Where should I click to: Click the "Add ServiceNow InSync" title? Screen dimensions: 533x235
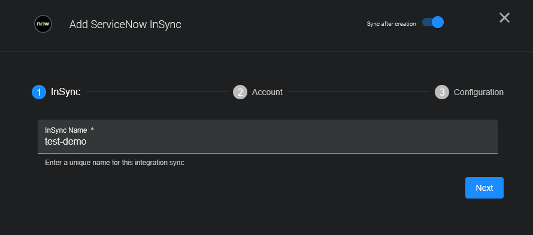pos(125,25)
